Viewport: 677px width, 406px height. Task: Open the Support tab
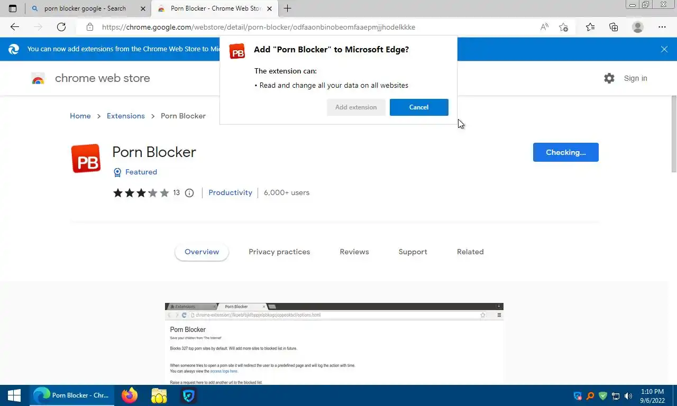pyautogui.click(x=413, y=252)
